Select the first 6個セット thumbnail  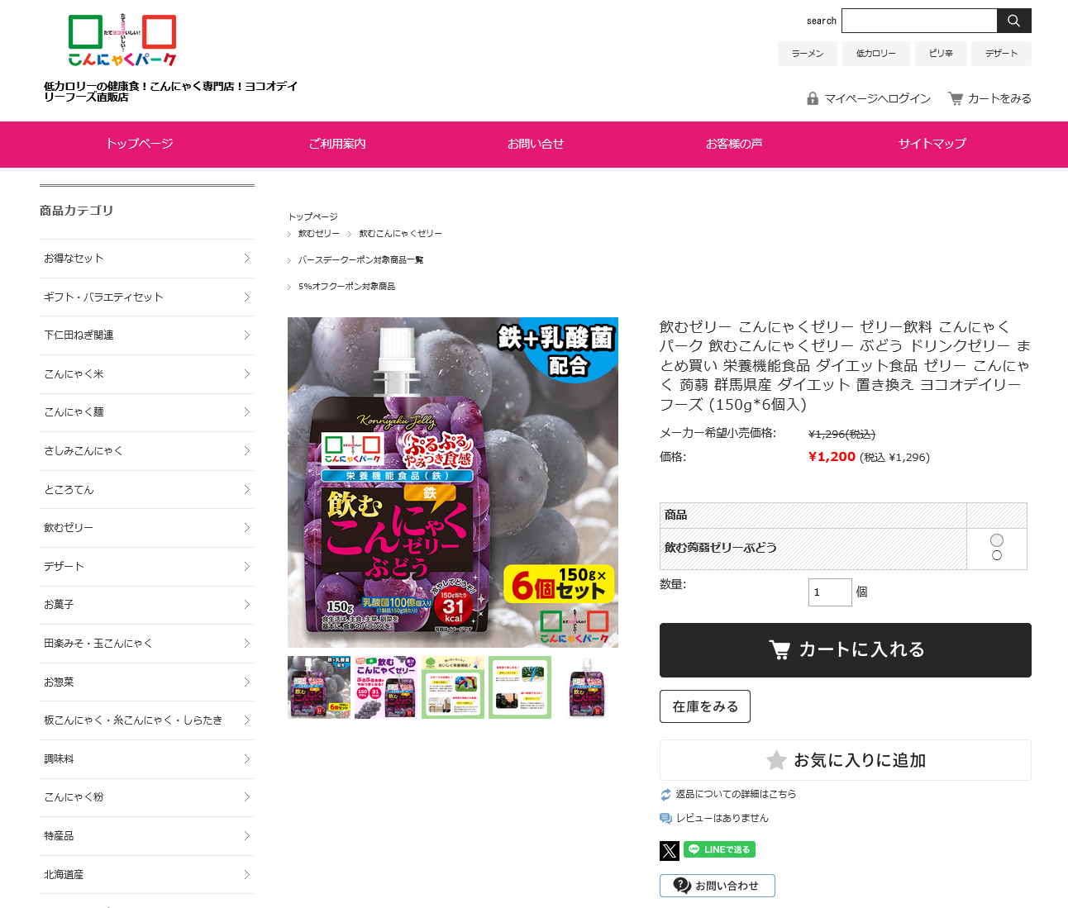coord(319,687)
